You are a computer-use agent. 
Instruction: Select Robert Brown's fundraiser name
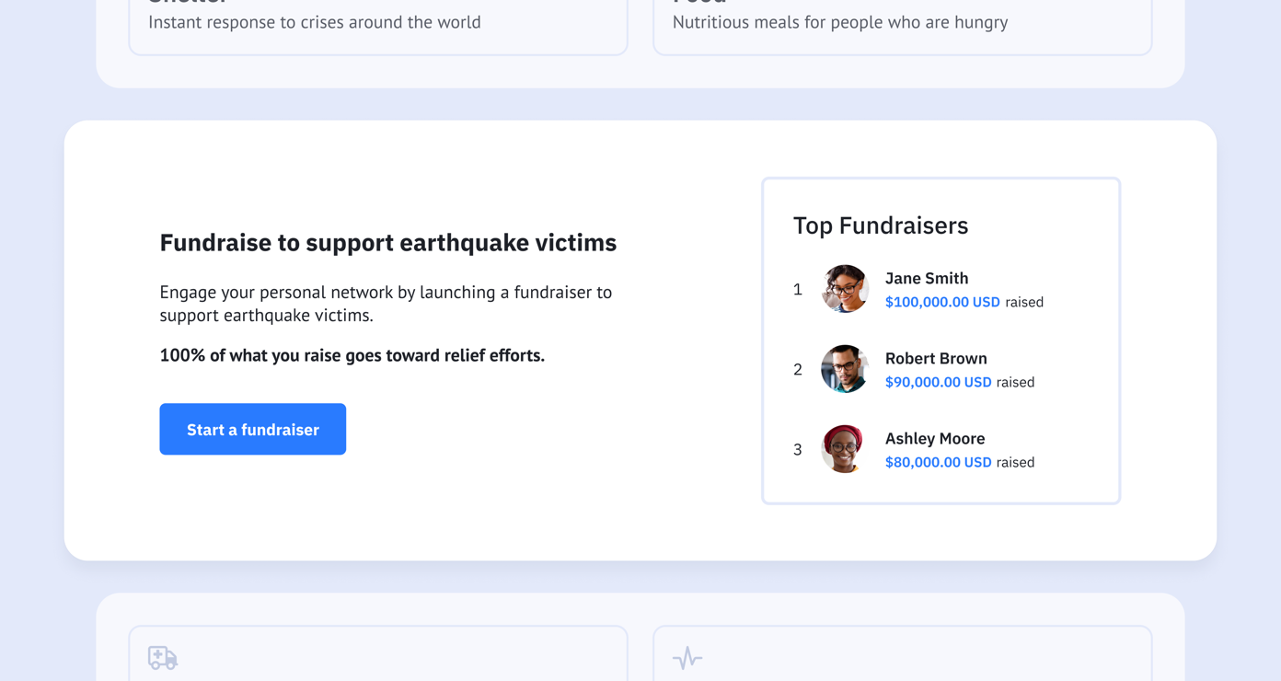tap(936, 358)
